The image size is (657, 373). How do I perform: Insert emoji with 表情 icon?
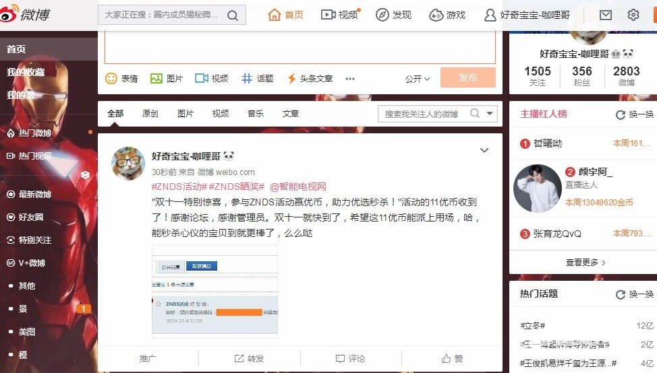(x=111, y=78)
